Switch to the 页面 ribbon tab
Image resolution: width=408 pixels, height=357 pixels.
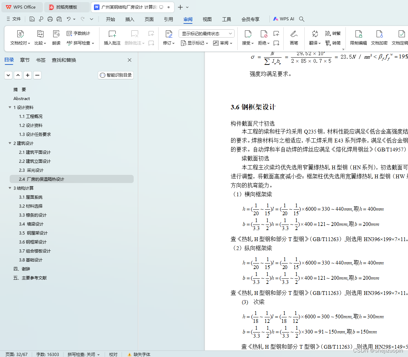[x=149, y=19]
